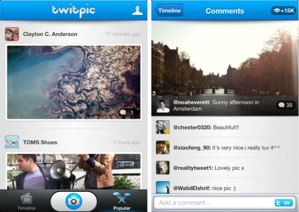
Task: Tap the @xiaofeng_90 username link
Action: [192, 148]
